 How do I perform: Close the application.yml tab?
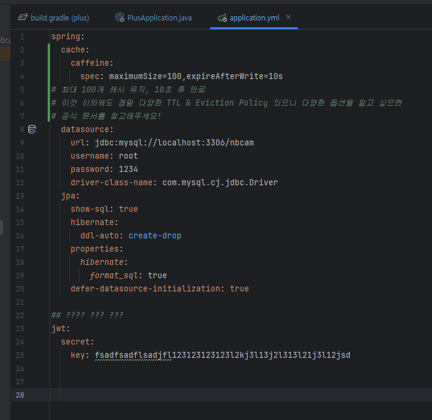click(x=288, y=17)
